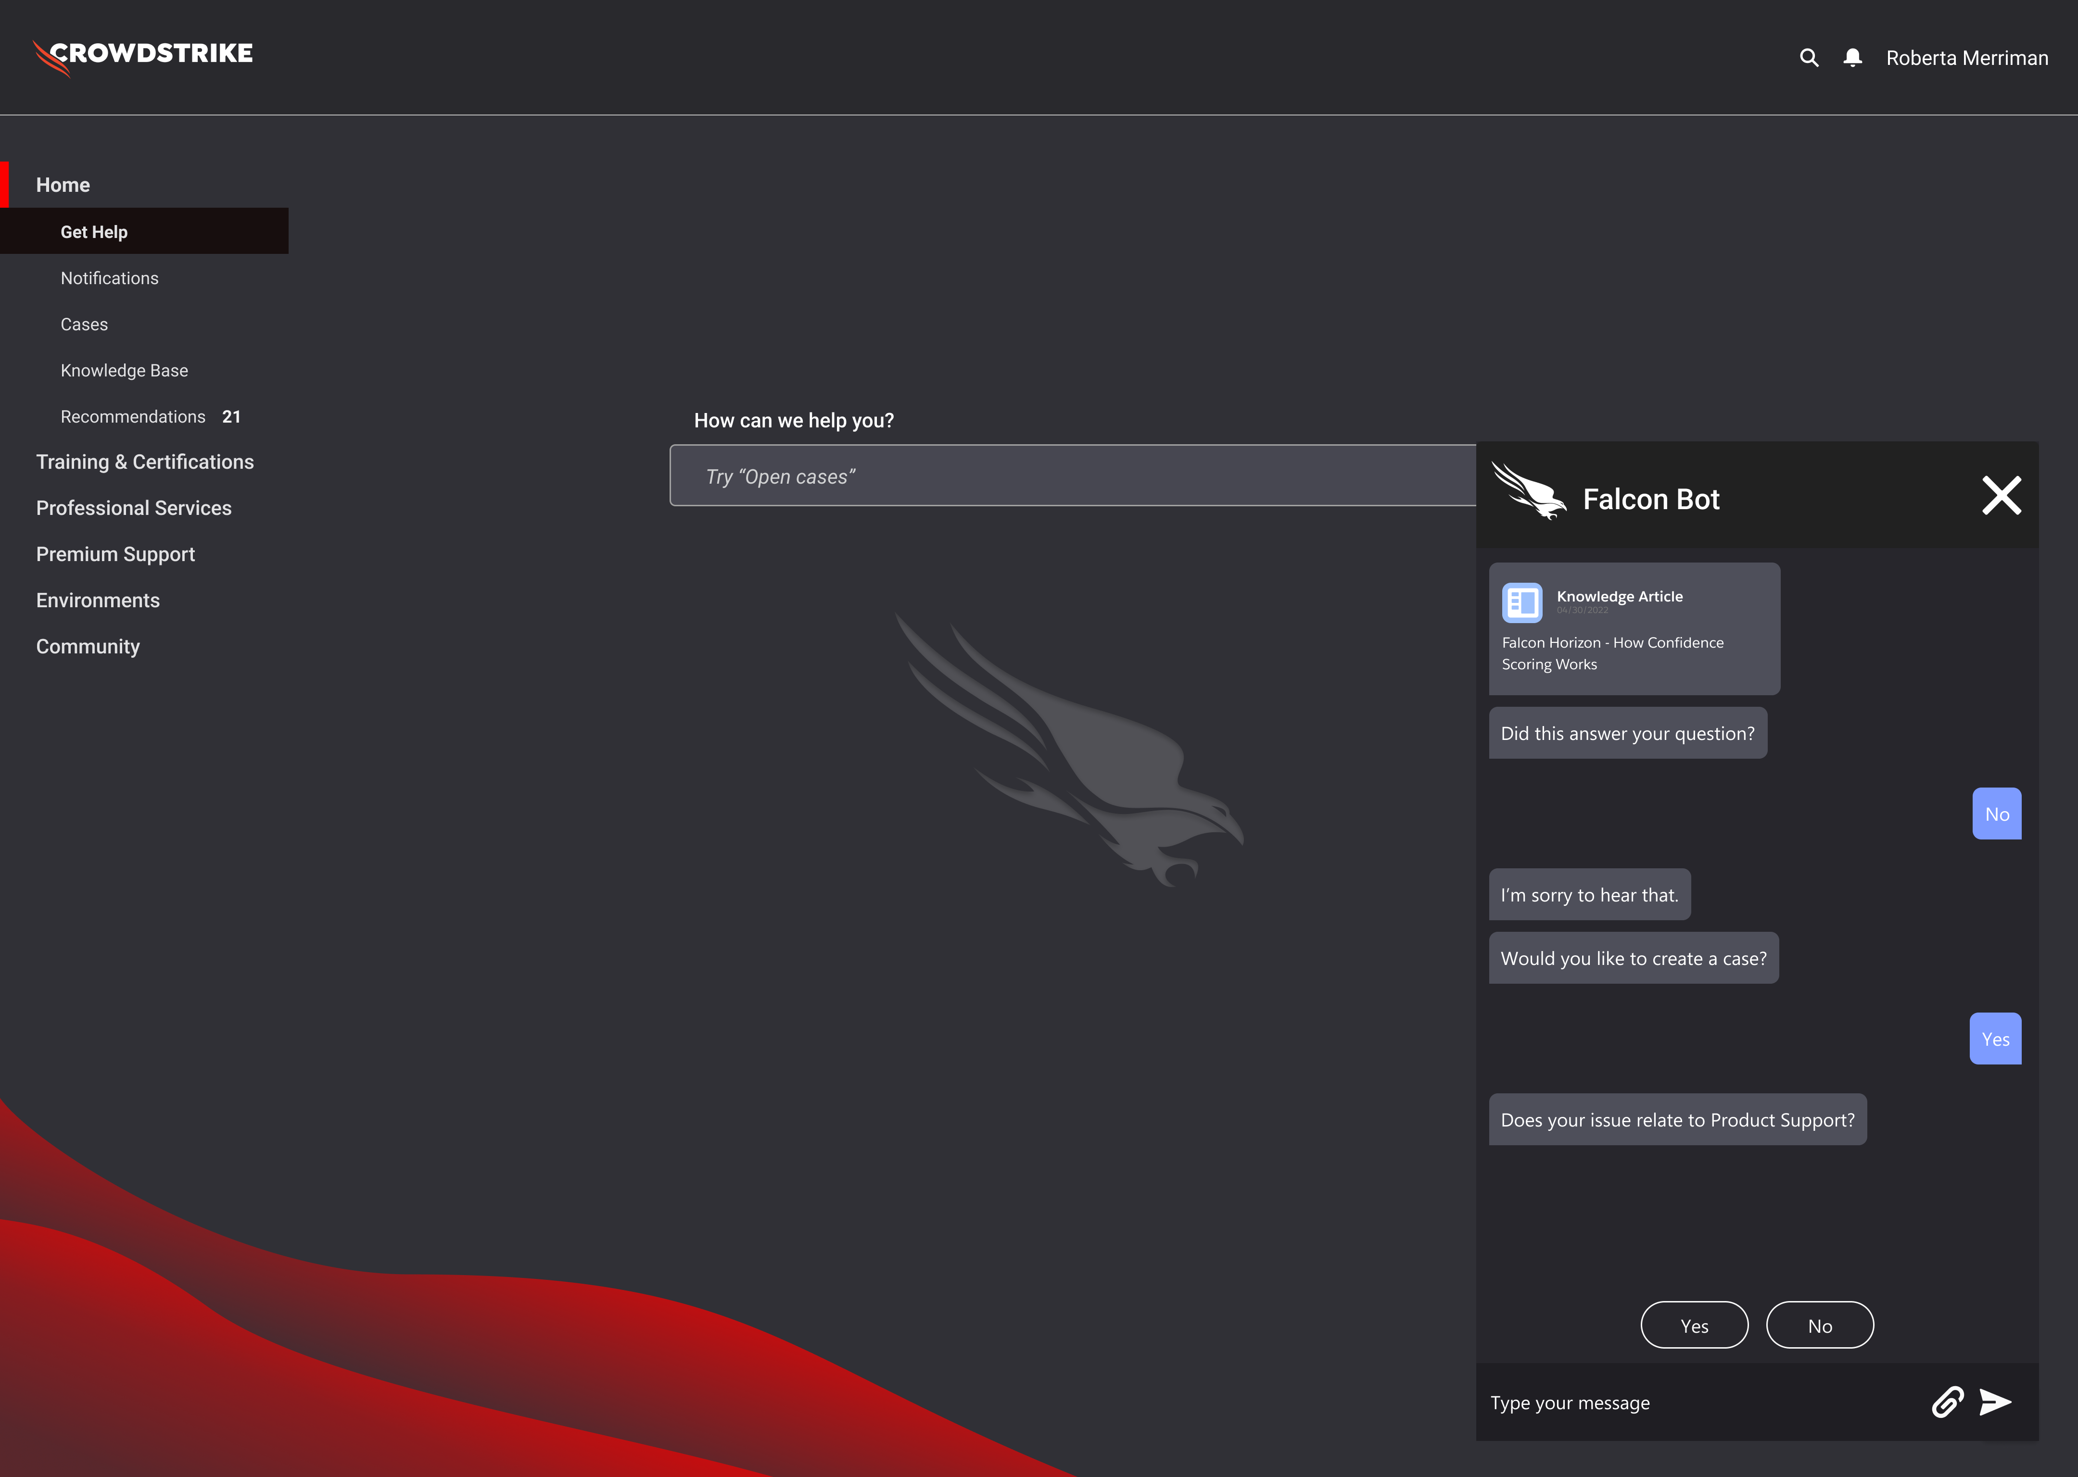Click 'Would you like to create a case?' message

(1633, 958)
